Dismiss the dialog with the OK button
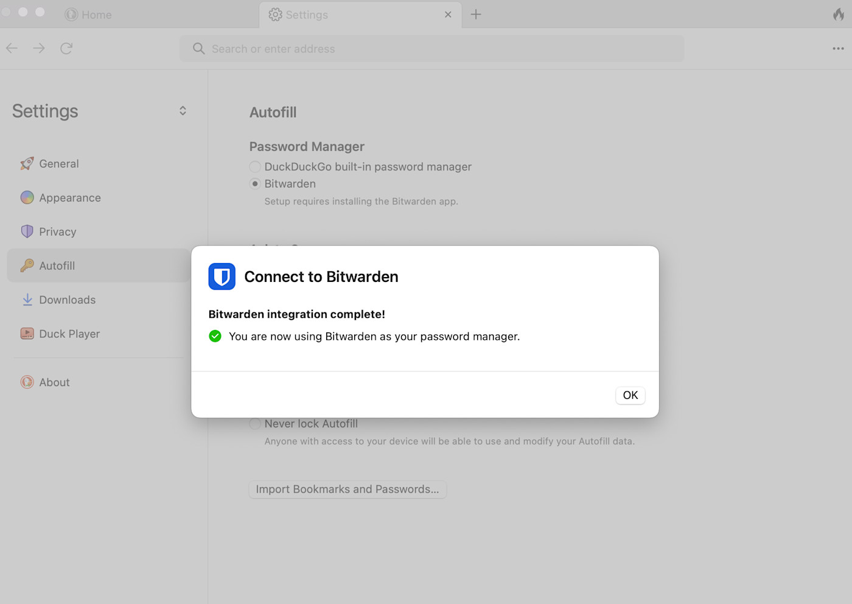The width and height of the screenshot is (852, 604). click(x=630, y=395)
